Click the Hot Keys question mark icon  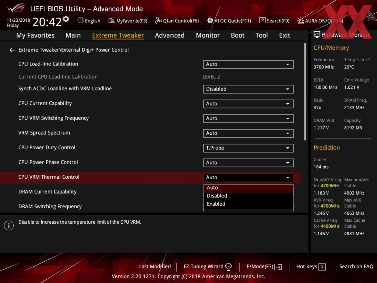(x=322, y=267)
